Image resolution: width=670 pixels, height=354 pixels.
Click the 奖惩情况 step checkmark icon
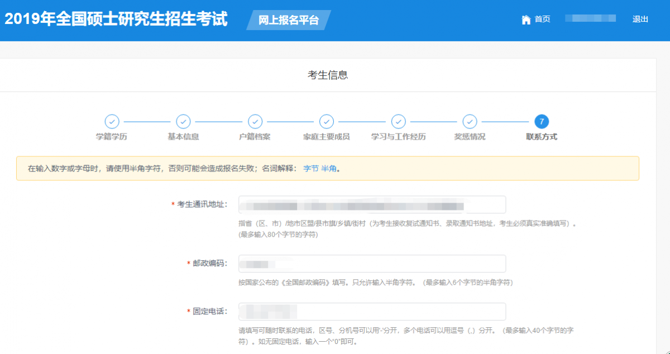470,121
